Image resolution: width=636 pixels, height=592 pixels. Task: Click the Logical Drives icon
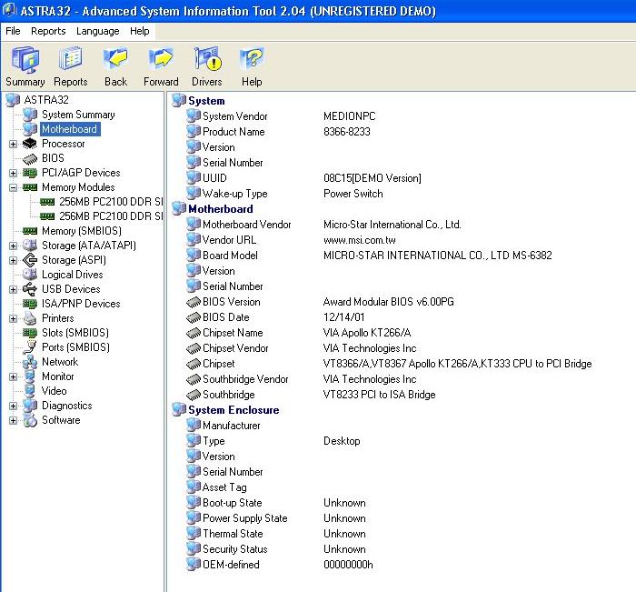pyautogui.click(x=30, y=275)
